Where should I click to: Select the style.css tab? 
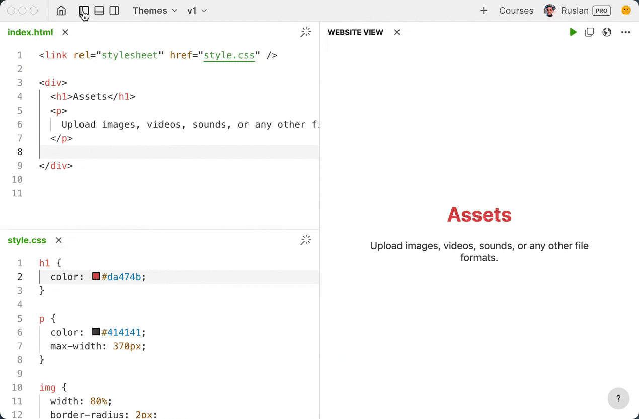27,240
